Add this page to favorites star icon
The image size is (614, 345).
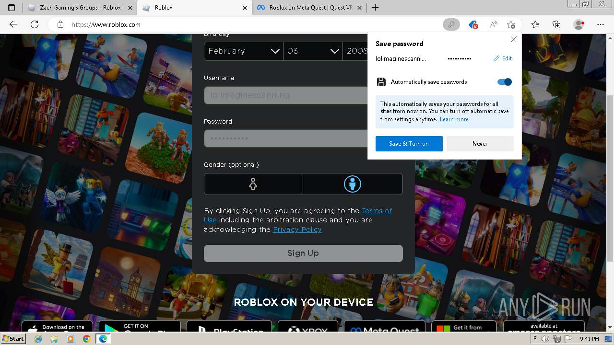511,24
